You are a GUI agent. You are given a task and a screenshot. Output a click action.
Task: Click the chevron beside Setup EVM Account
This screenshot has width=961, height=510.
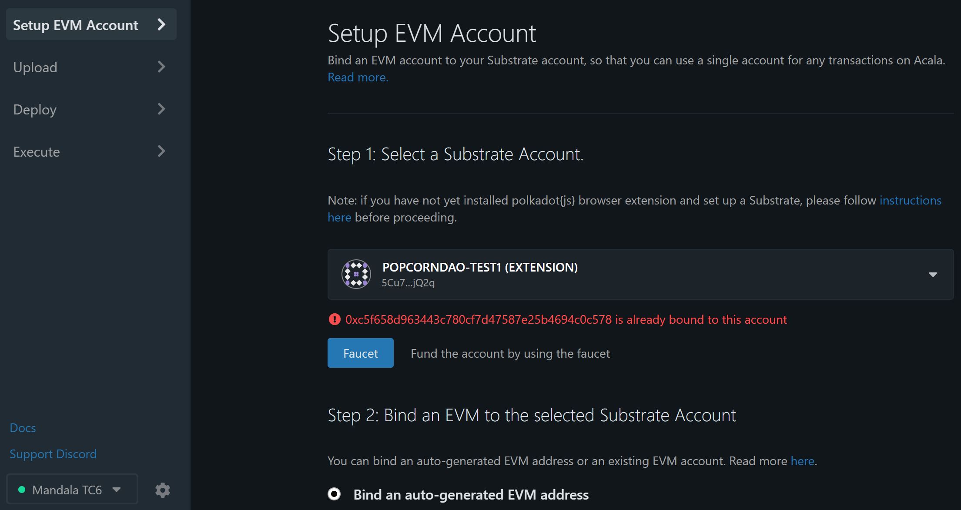[161, 25]
